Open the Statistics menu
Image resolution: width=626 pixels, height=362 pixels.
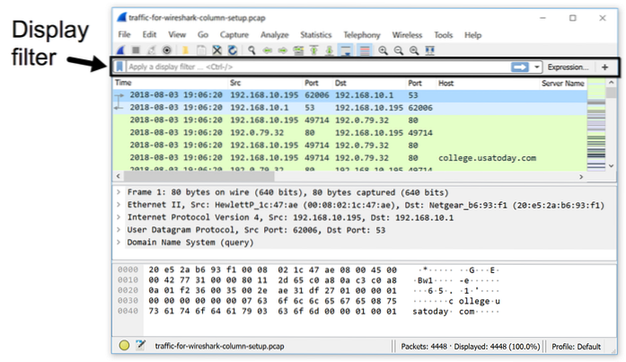pyautogui.click(x=315, y=34)
